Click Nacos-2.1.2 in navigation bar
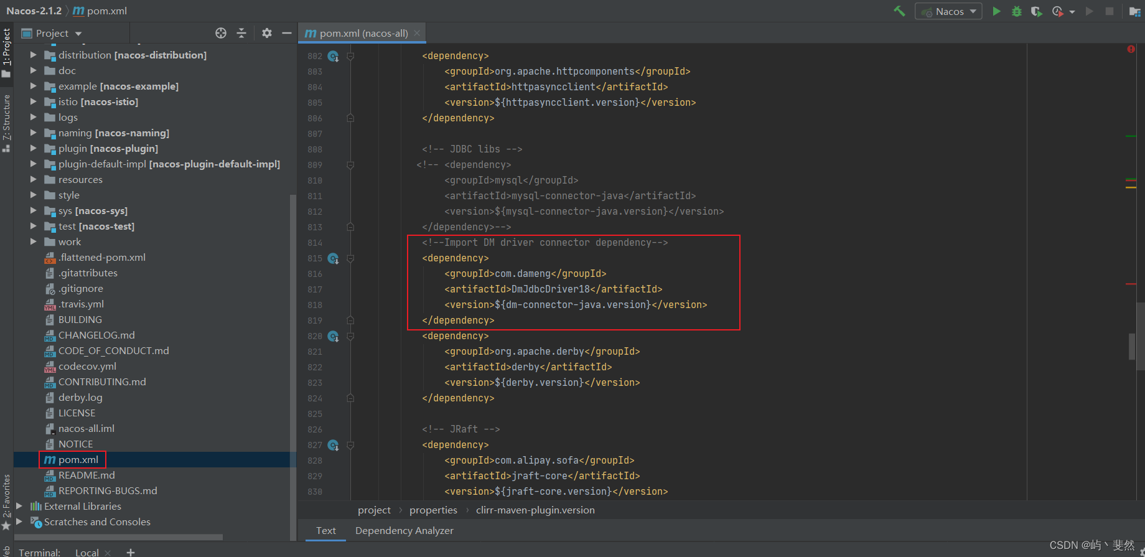Screen dimensions: 1145x557 tap(34, 11)
